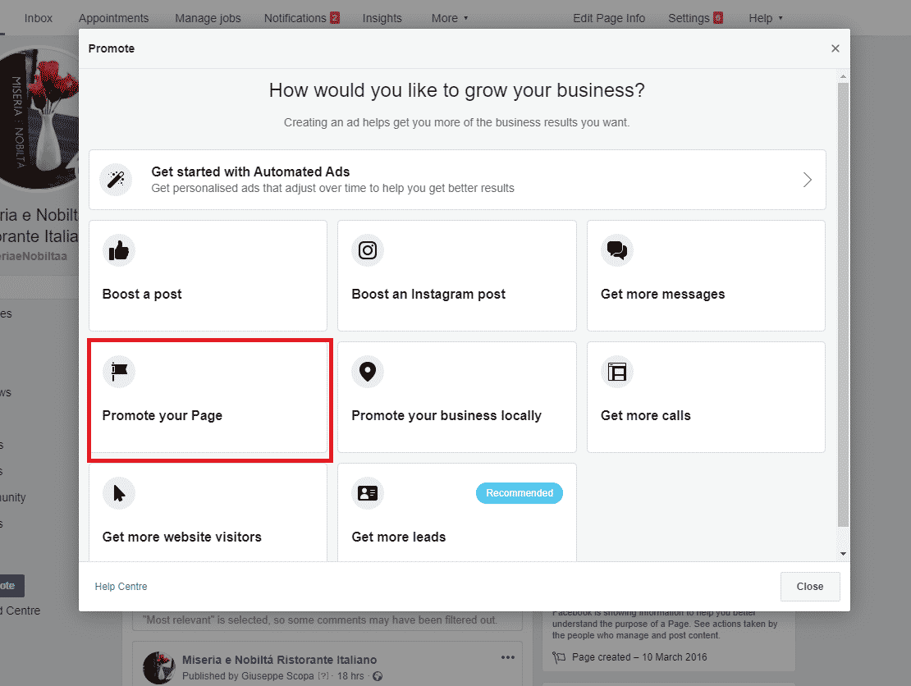
Task: Select the Boost a post card
Action: click(208, 276)
